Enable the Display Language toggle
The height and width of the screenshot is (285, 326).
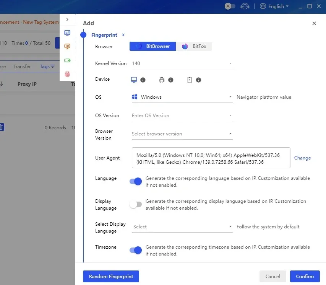tap(136, 204)
